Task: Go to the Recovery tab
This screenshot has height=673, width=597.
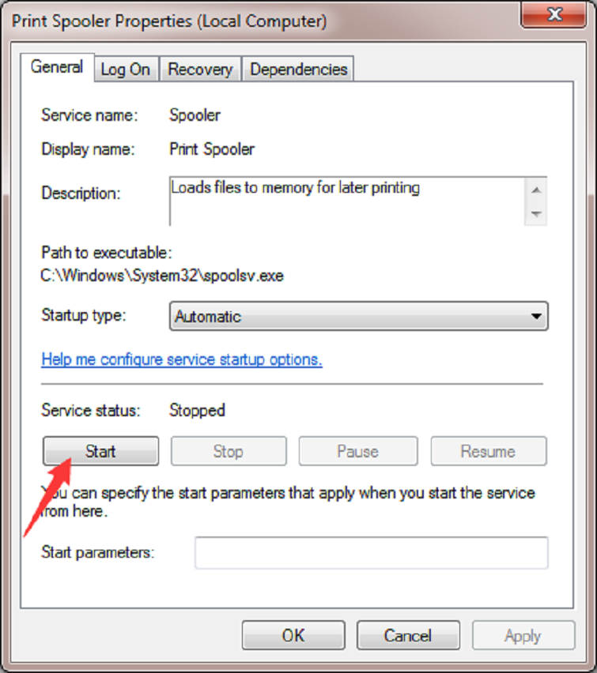Action: tap(200, 70)
